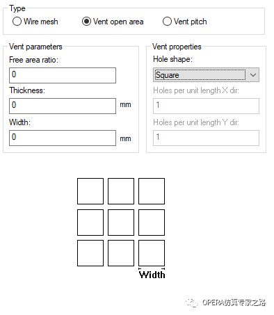Click the Thickness label
This screenshot has height=315, width=274.
click(27, 90)
